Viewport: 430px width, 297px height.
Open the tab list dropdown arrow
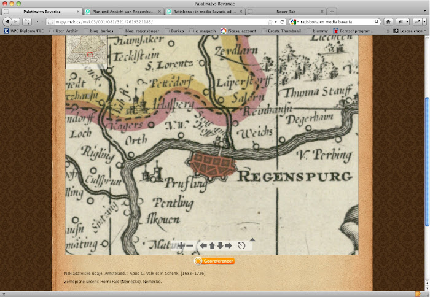pyautogui.click(x=425, y=12)
